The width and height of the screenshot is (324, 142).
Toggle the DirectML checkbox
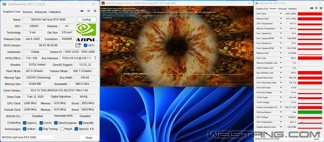coord(81,123)
